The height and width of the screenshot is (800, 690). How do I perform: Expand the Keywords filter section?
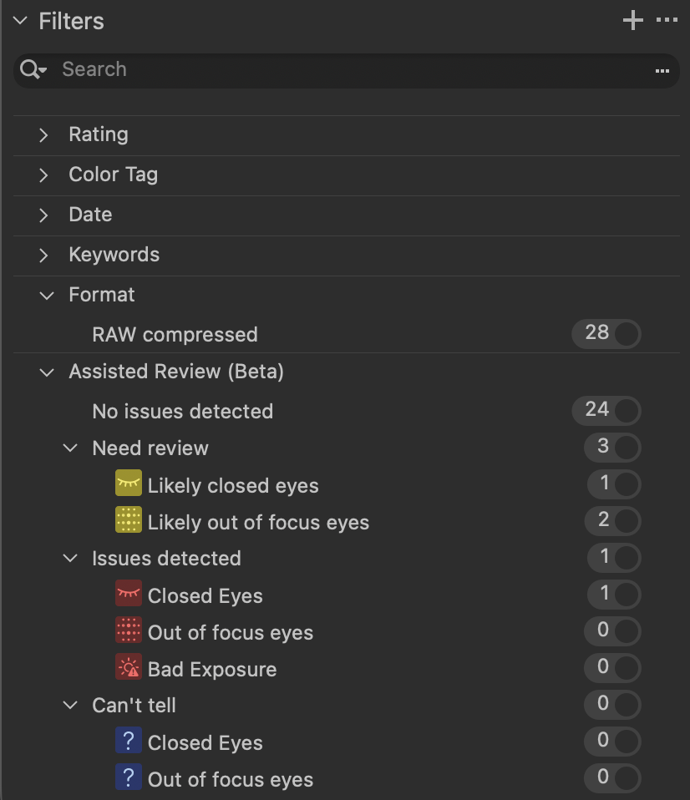44,256
